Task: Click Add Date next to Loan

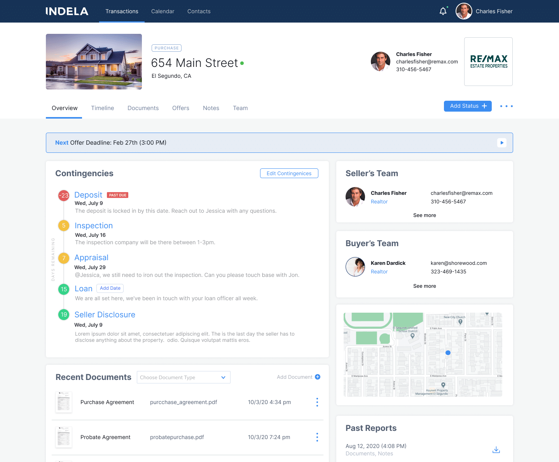Action: click(110, 288)
